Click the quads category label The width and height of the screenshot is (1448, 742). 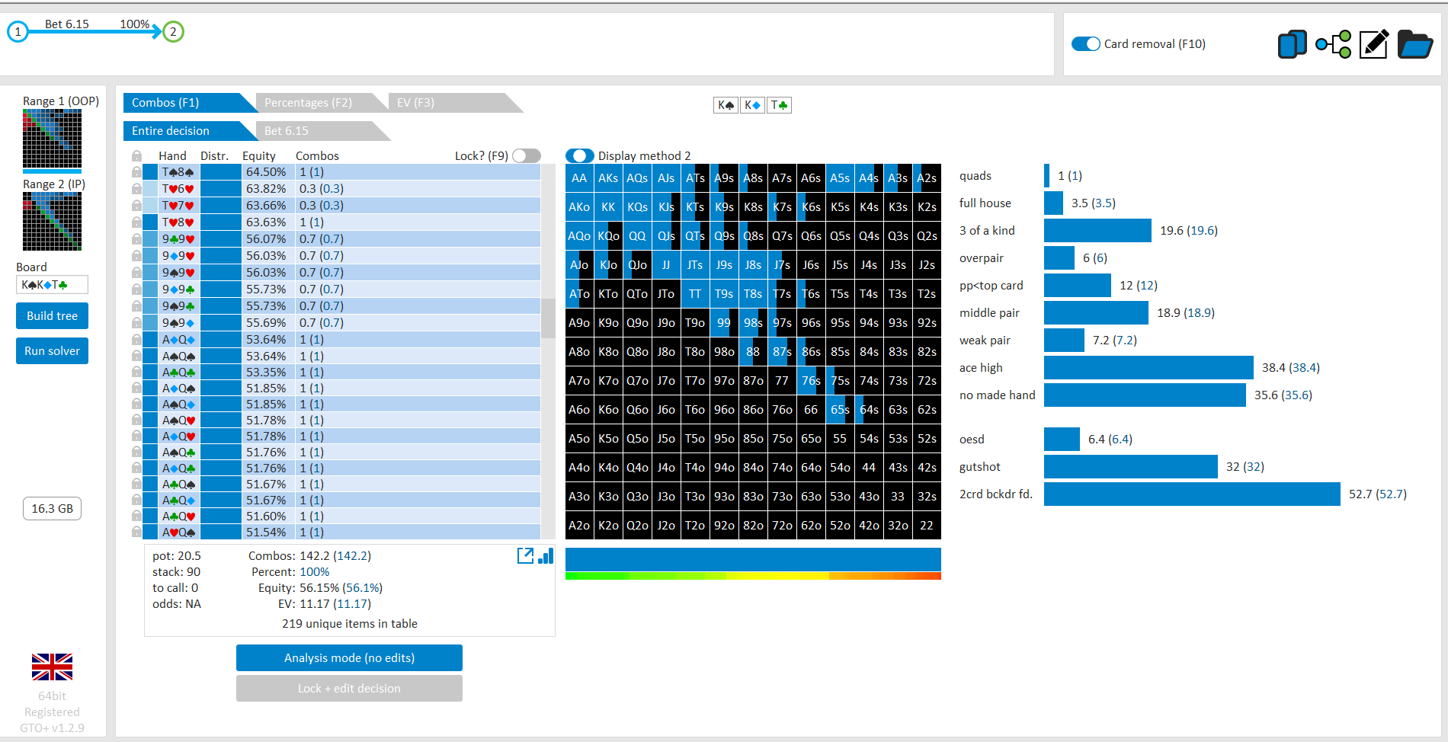click(975, 176)
